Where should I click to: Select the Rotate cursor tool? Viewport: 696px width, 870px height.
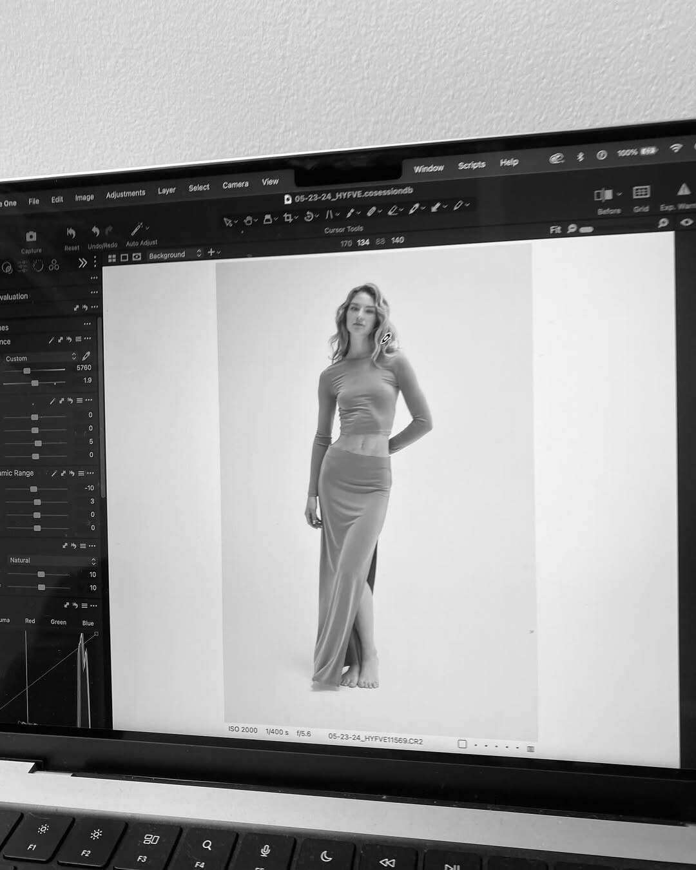tap(309, 217)
